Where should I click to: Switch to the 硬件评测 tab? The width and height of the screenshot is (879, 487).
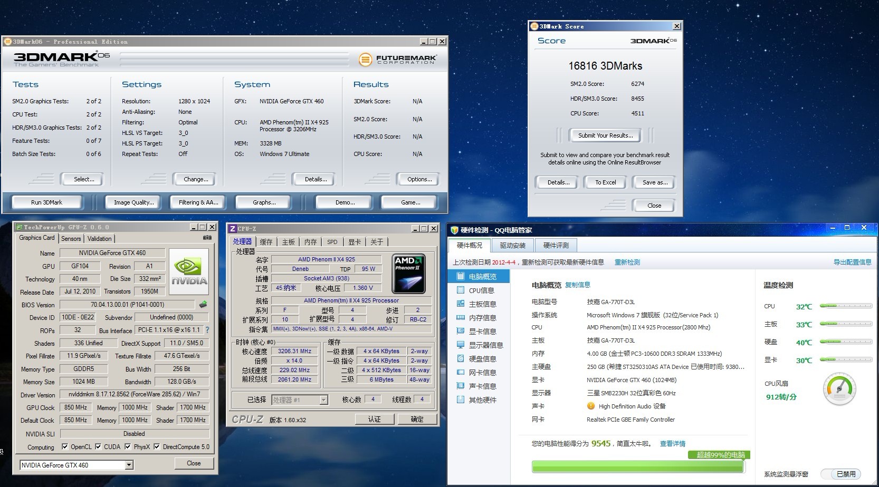click(556, 245)
